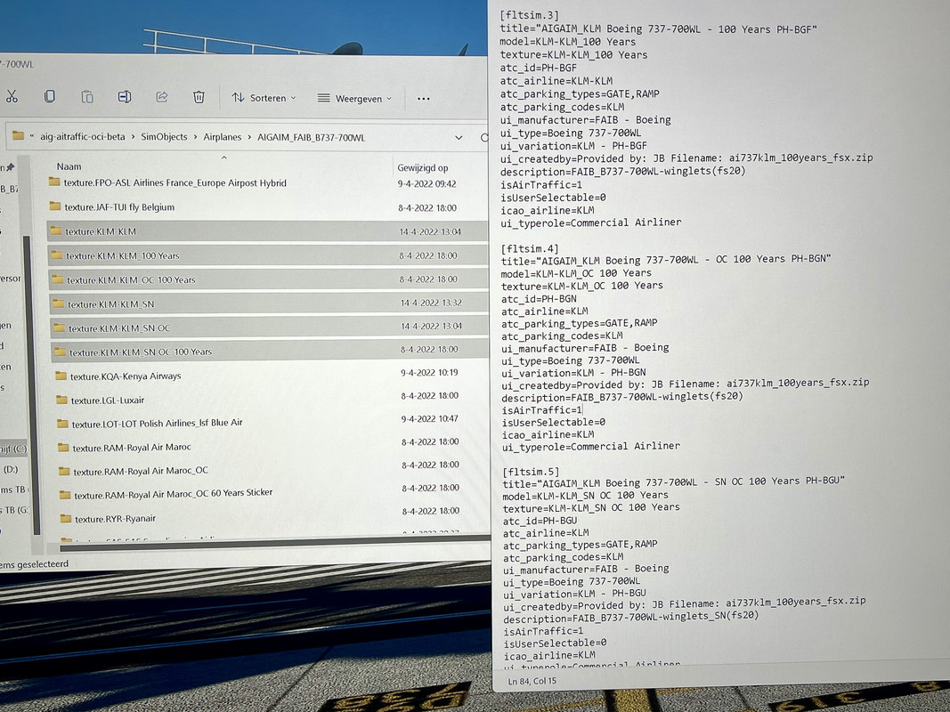
Task: Select the (C:) drive in navigation pane
Action: (13, 449)
